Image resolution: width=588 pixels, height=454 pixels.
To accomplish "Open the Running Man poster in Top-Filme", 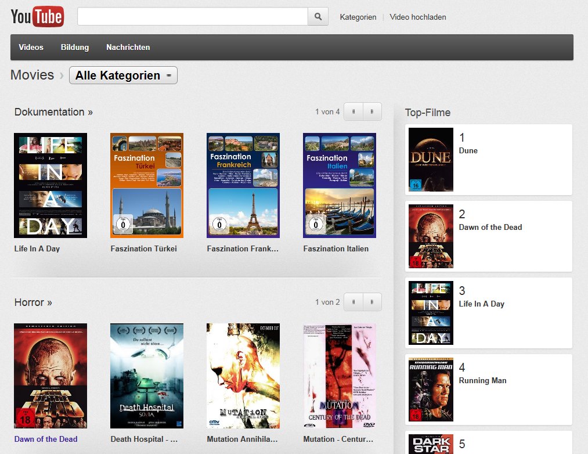I will (431, 390).
